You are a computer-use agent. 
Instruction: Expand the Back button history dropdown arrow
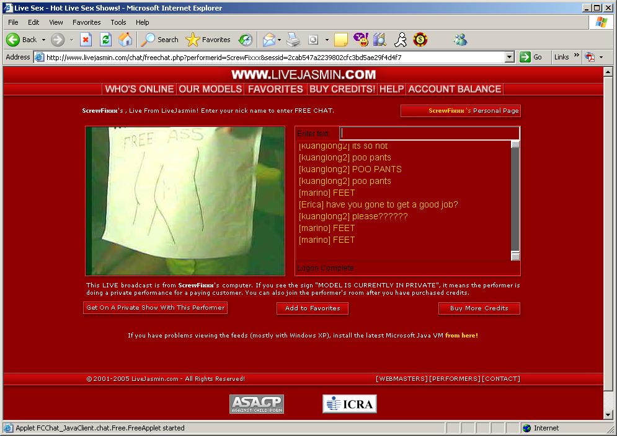coord(43,40)
